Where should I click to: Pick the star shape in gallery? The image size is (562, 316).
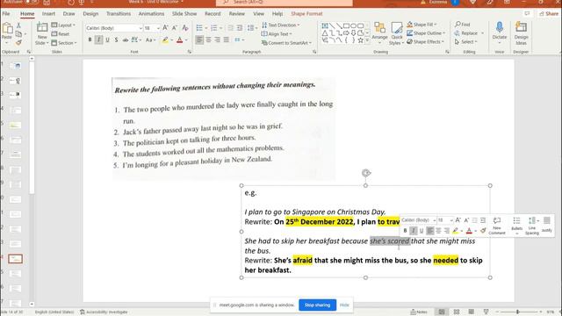coord(361,40)
